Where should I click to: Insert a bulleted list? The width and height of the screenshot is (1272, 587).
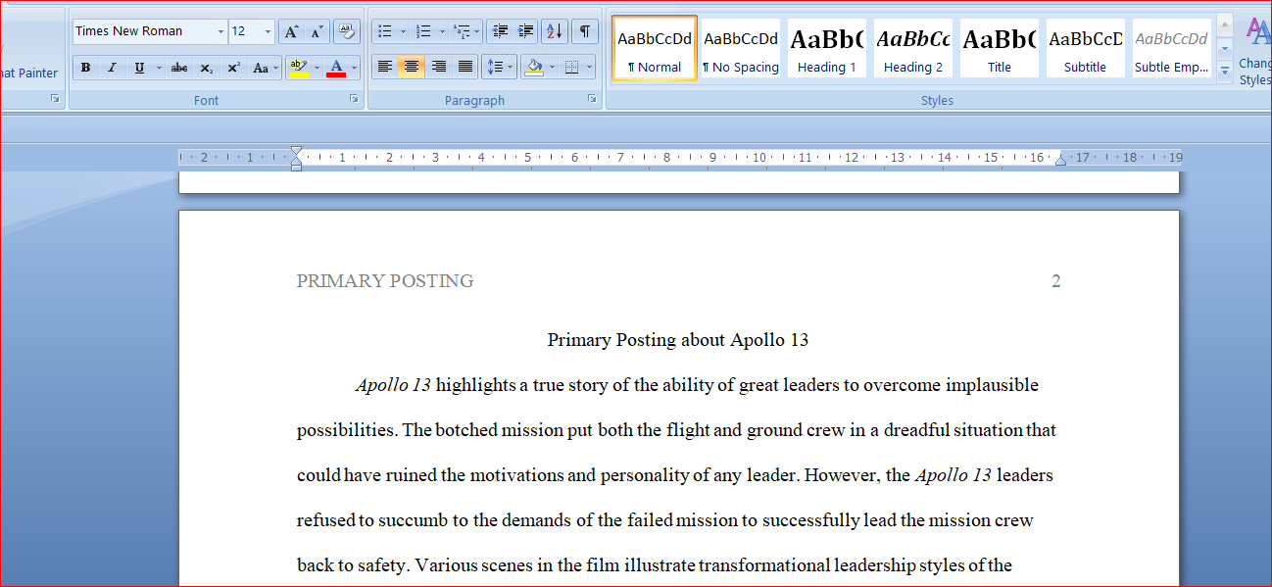tap(385, 31)
